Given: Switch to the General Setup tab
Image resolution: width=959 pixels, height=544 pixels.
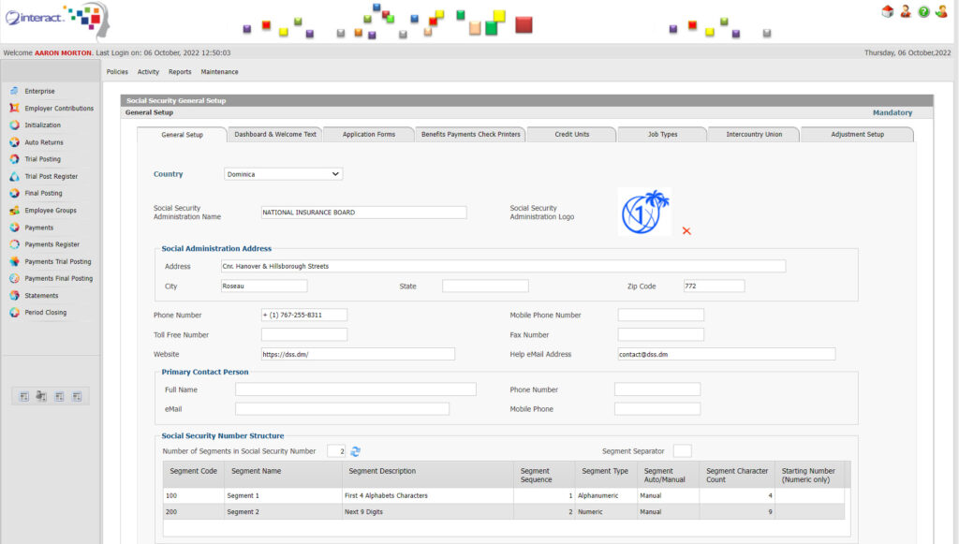Looking at the screenshot, I should (x=183, y=135).
